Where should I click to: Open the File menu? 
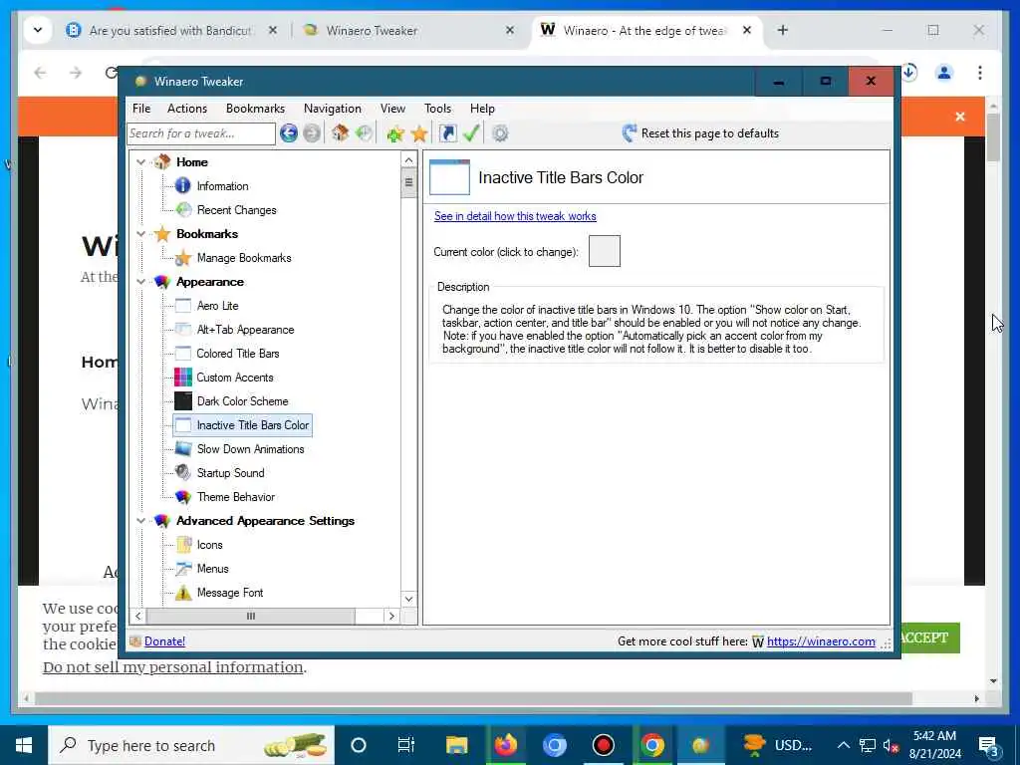141,109
